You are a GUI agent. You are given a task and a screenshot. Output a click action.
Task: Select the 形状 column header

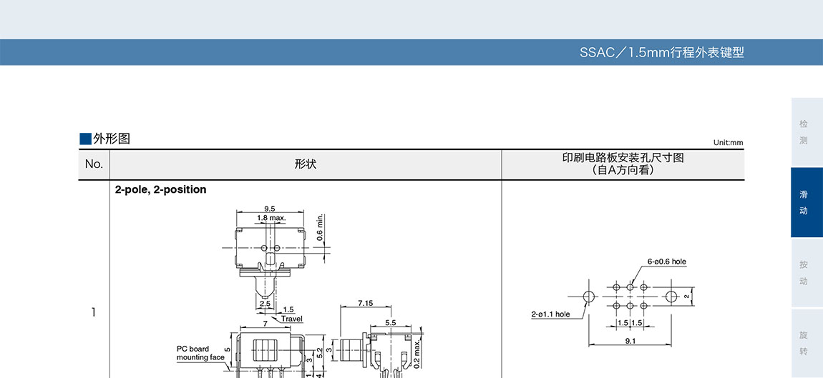click(305, 164)
